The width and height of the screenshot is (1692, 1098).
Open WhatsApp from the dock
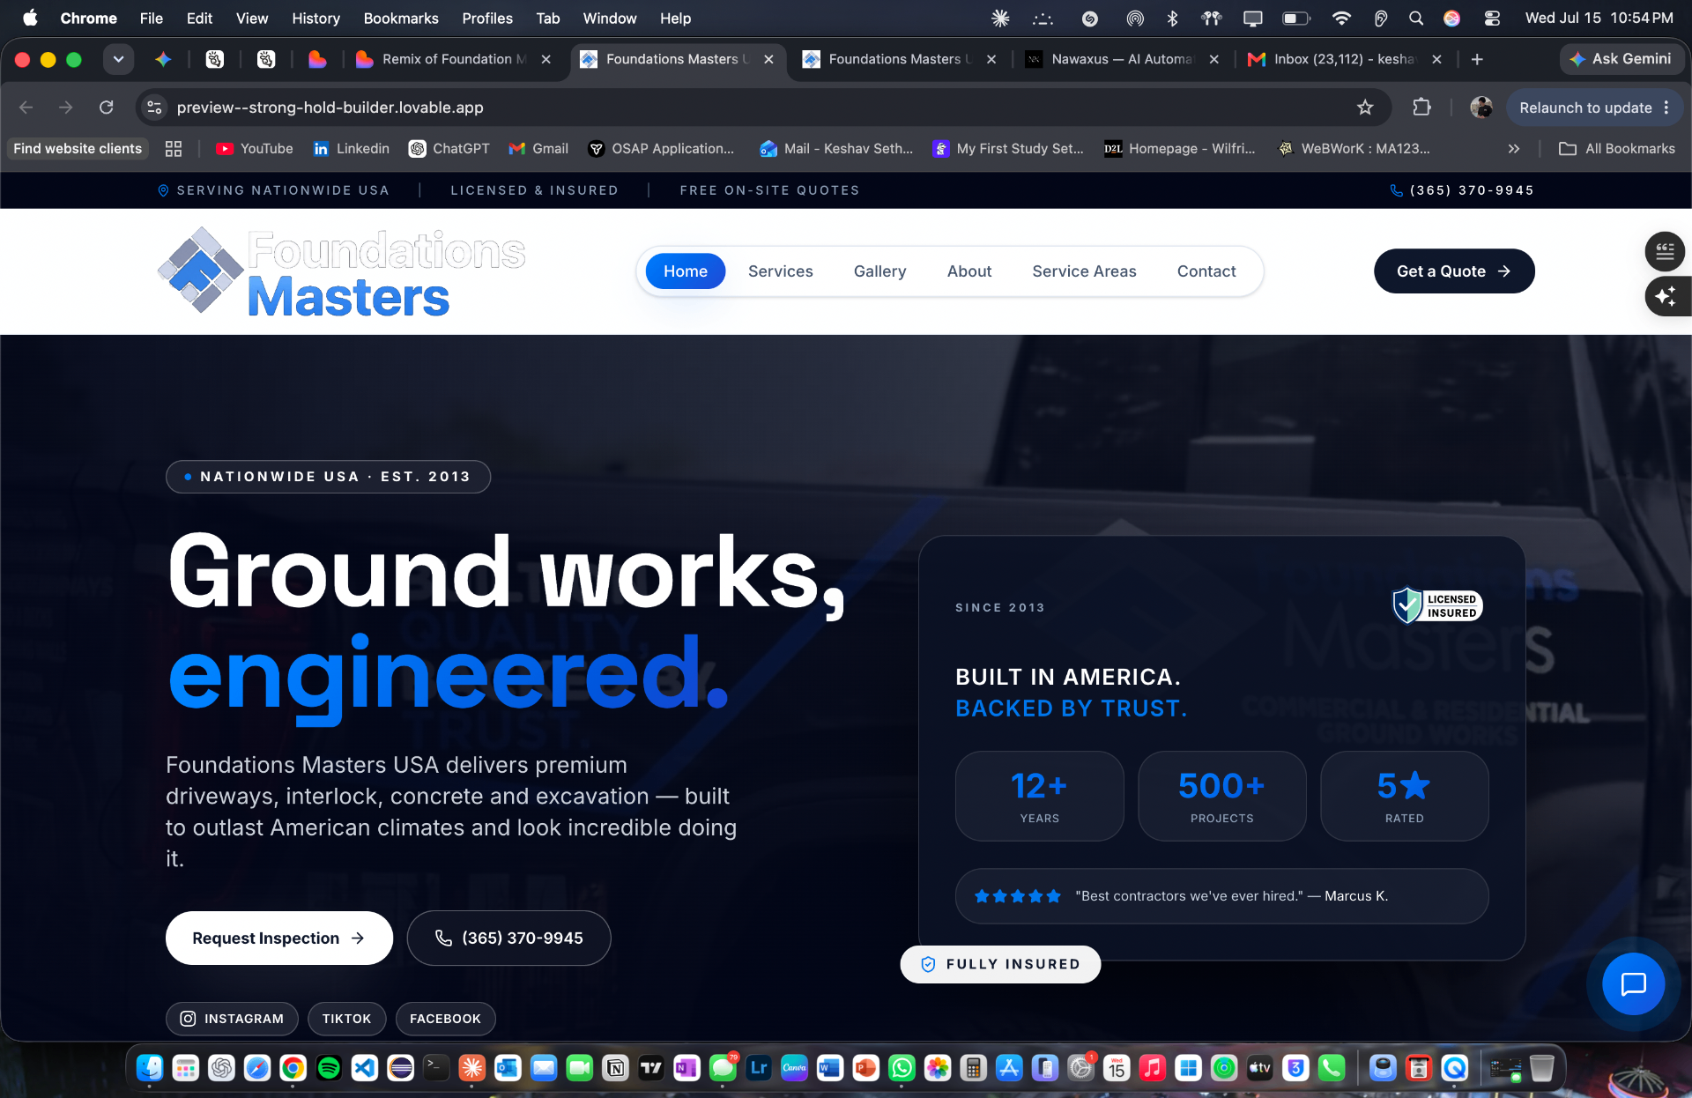click(x=902, y=1068)
